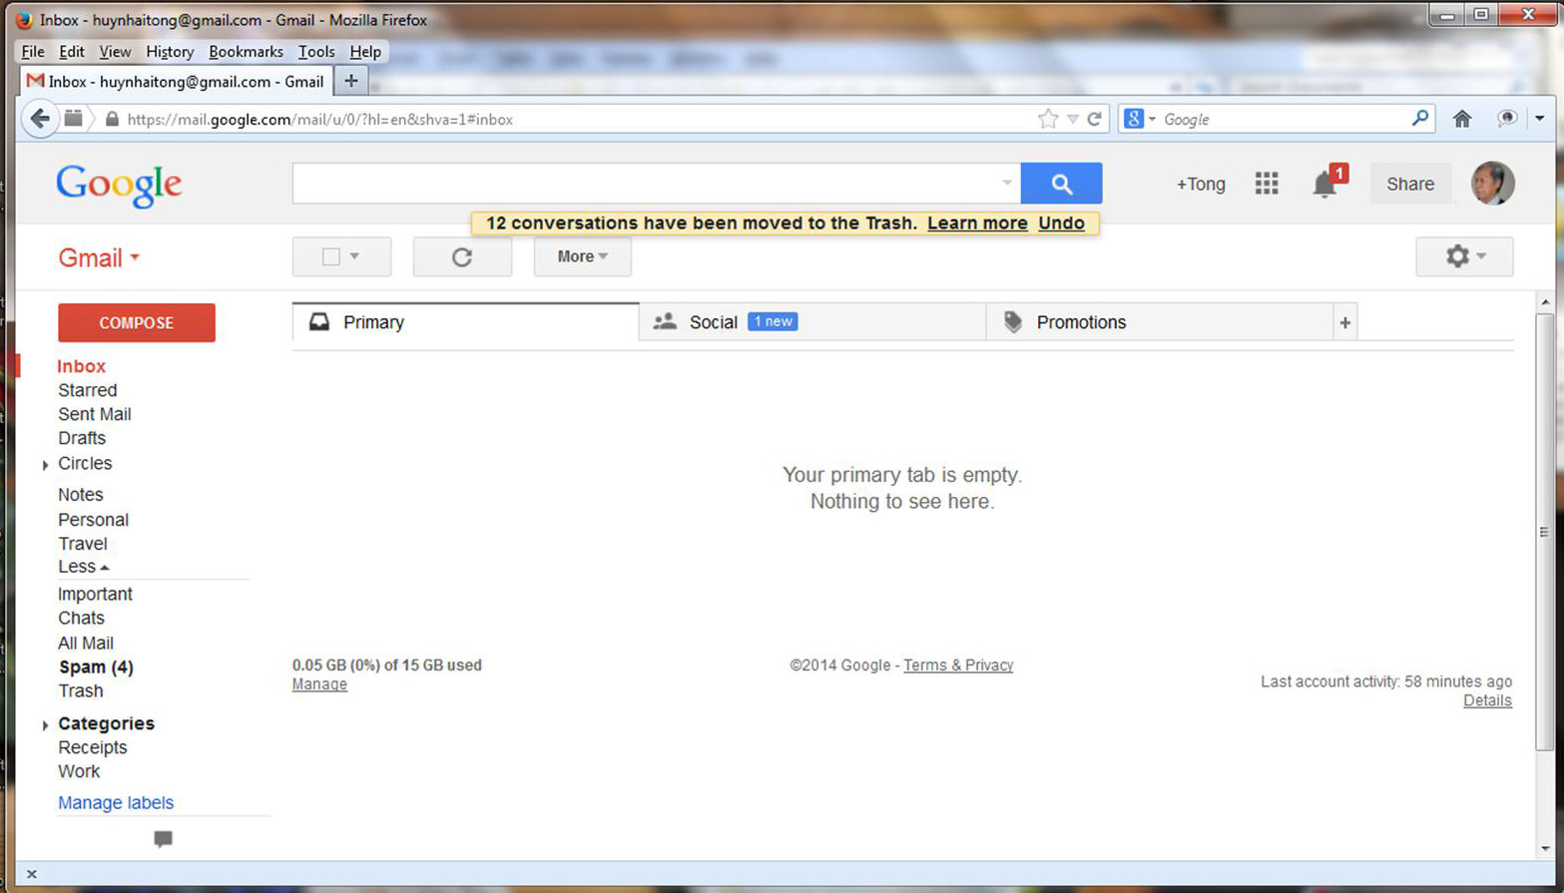Click Manage labels link

click(x=116, y=803)
